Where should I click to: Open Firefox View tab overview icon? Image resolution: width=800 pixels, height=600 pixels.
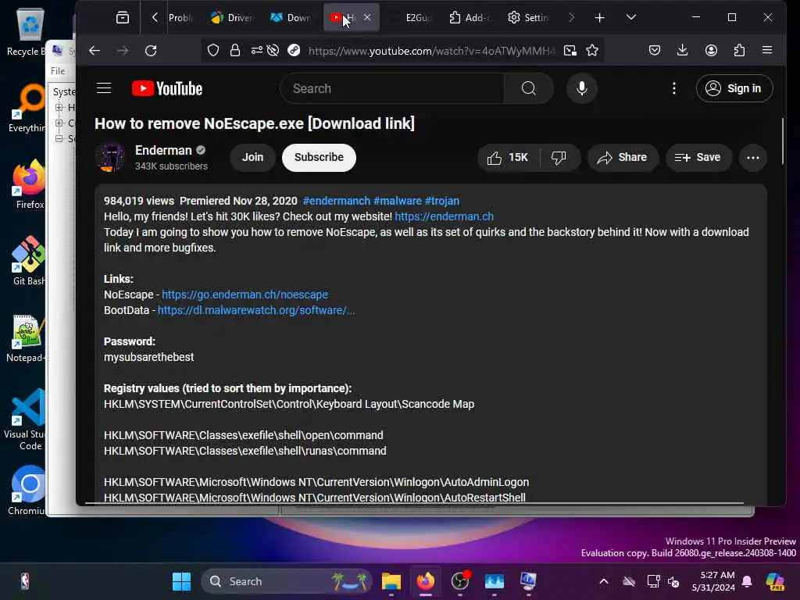pyautogui.click(x=123, y=18)
